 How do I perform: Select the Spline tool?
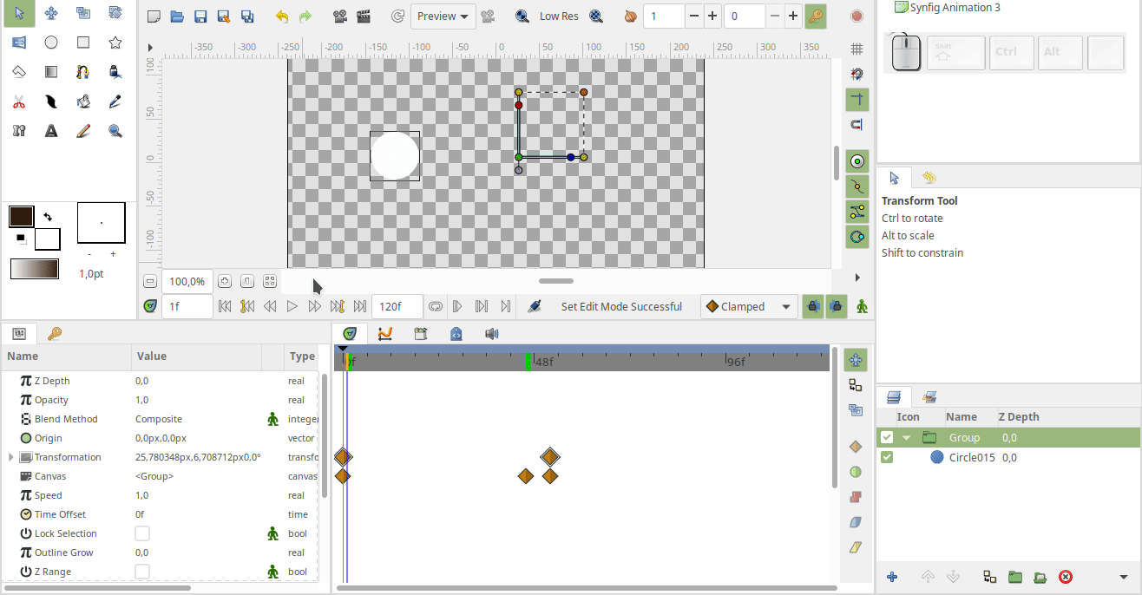click(83, 71)
